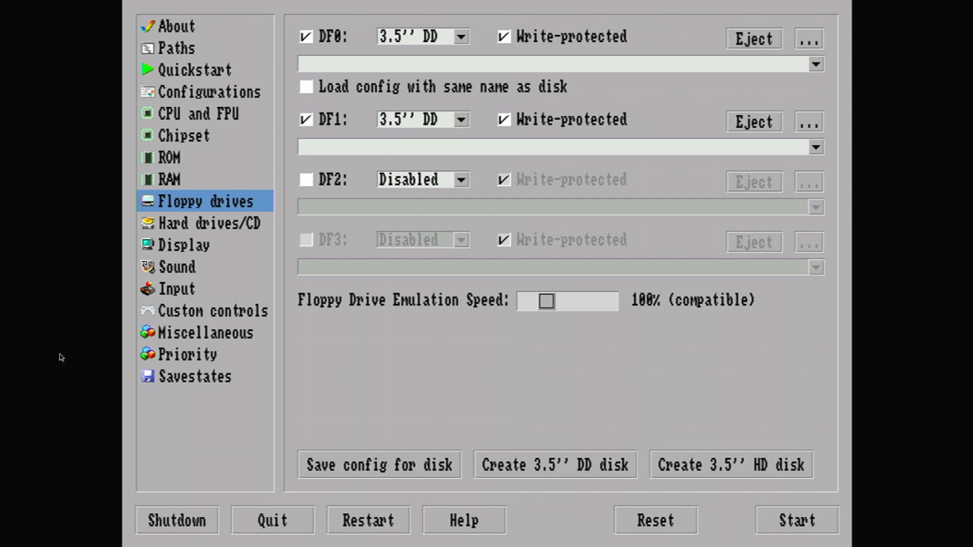The image size is (973, 547).
Task: Click the Quickstart green arrow icon
Action: point(148,70)
